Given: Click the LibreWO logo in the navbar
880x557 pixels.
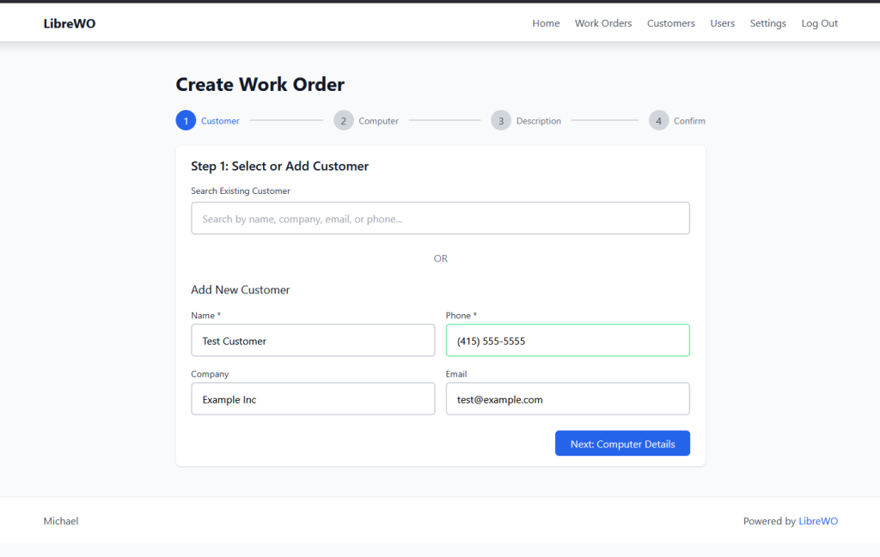Looking at the screenshot, I should click(x=69, y=23).
